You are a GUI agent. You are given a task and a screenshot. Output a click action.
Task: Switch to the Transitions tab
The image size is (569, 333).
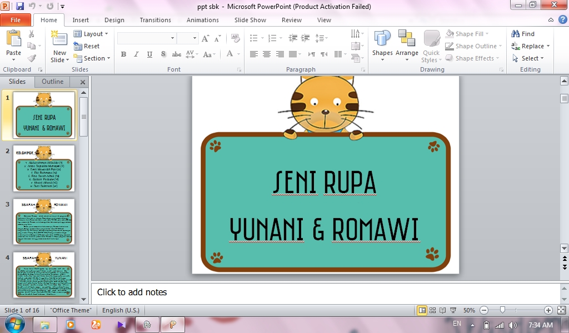pos(155,19)
